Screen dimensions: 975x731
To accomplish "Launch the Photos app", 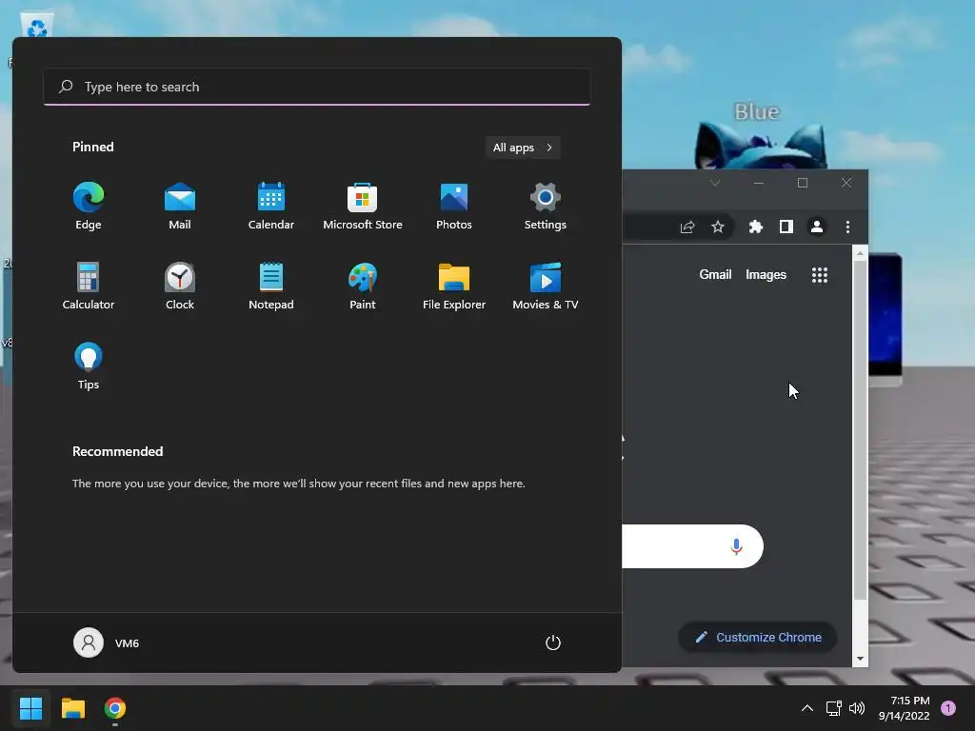I will (x=454, y=207).
